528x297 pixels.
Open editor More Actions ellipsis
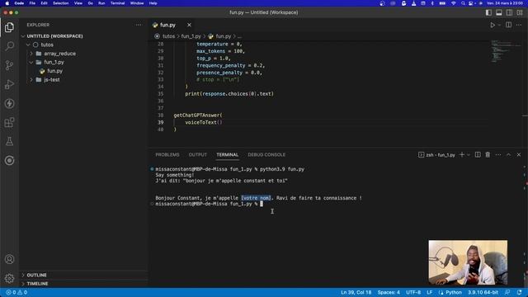[x=519, y=25]
